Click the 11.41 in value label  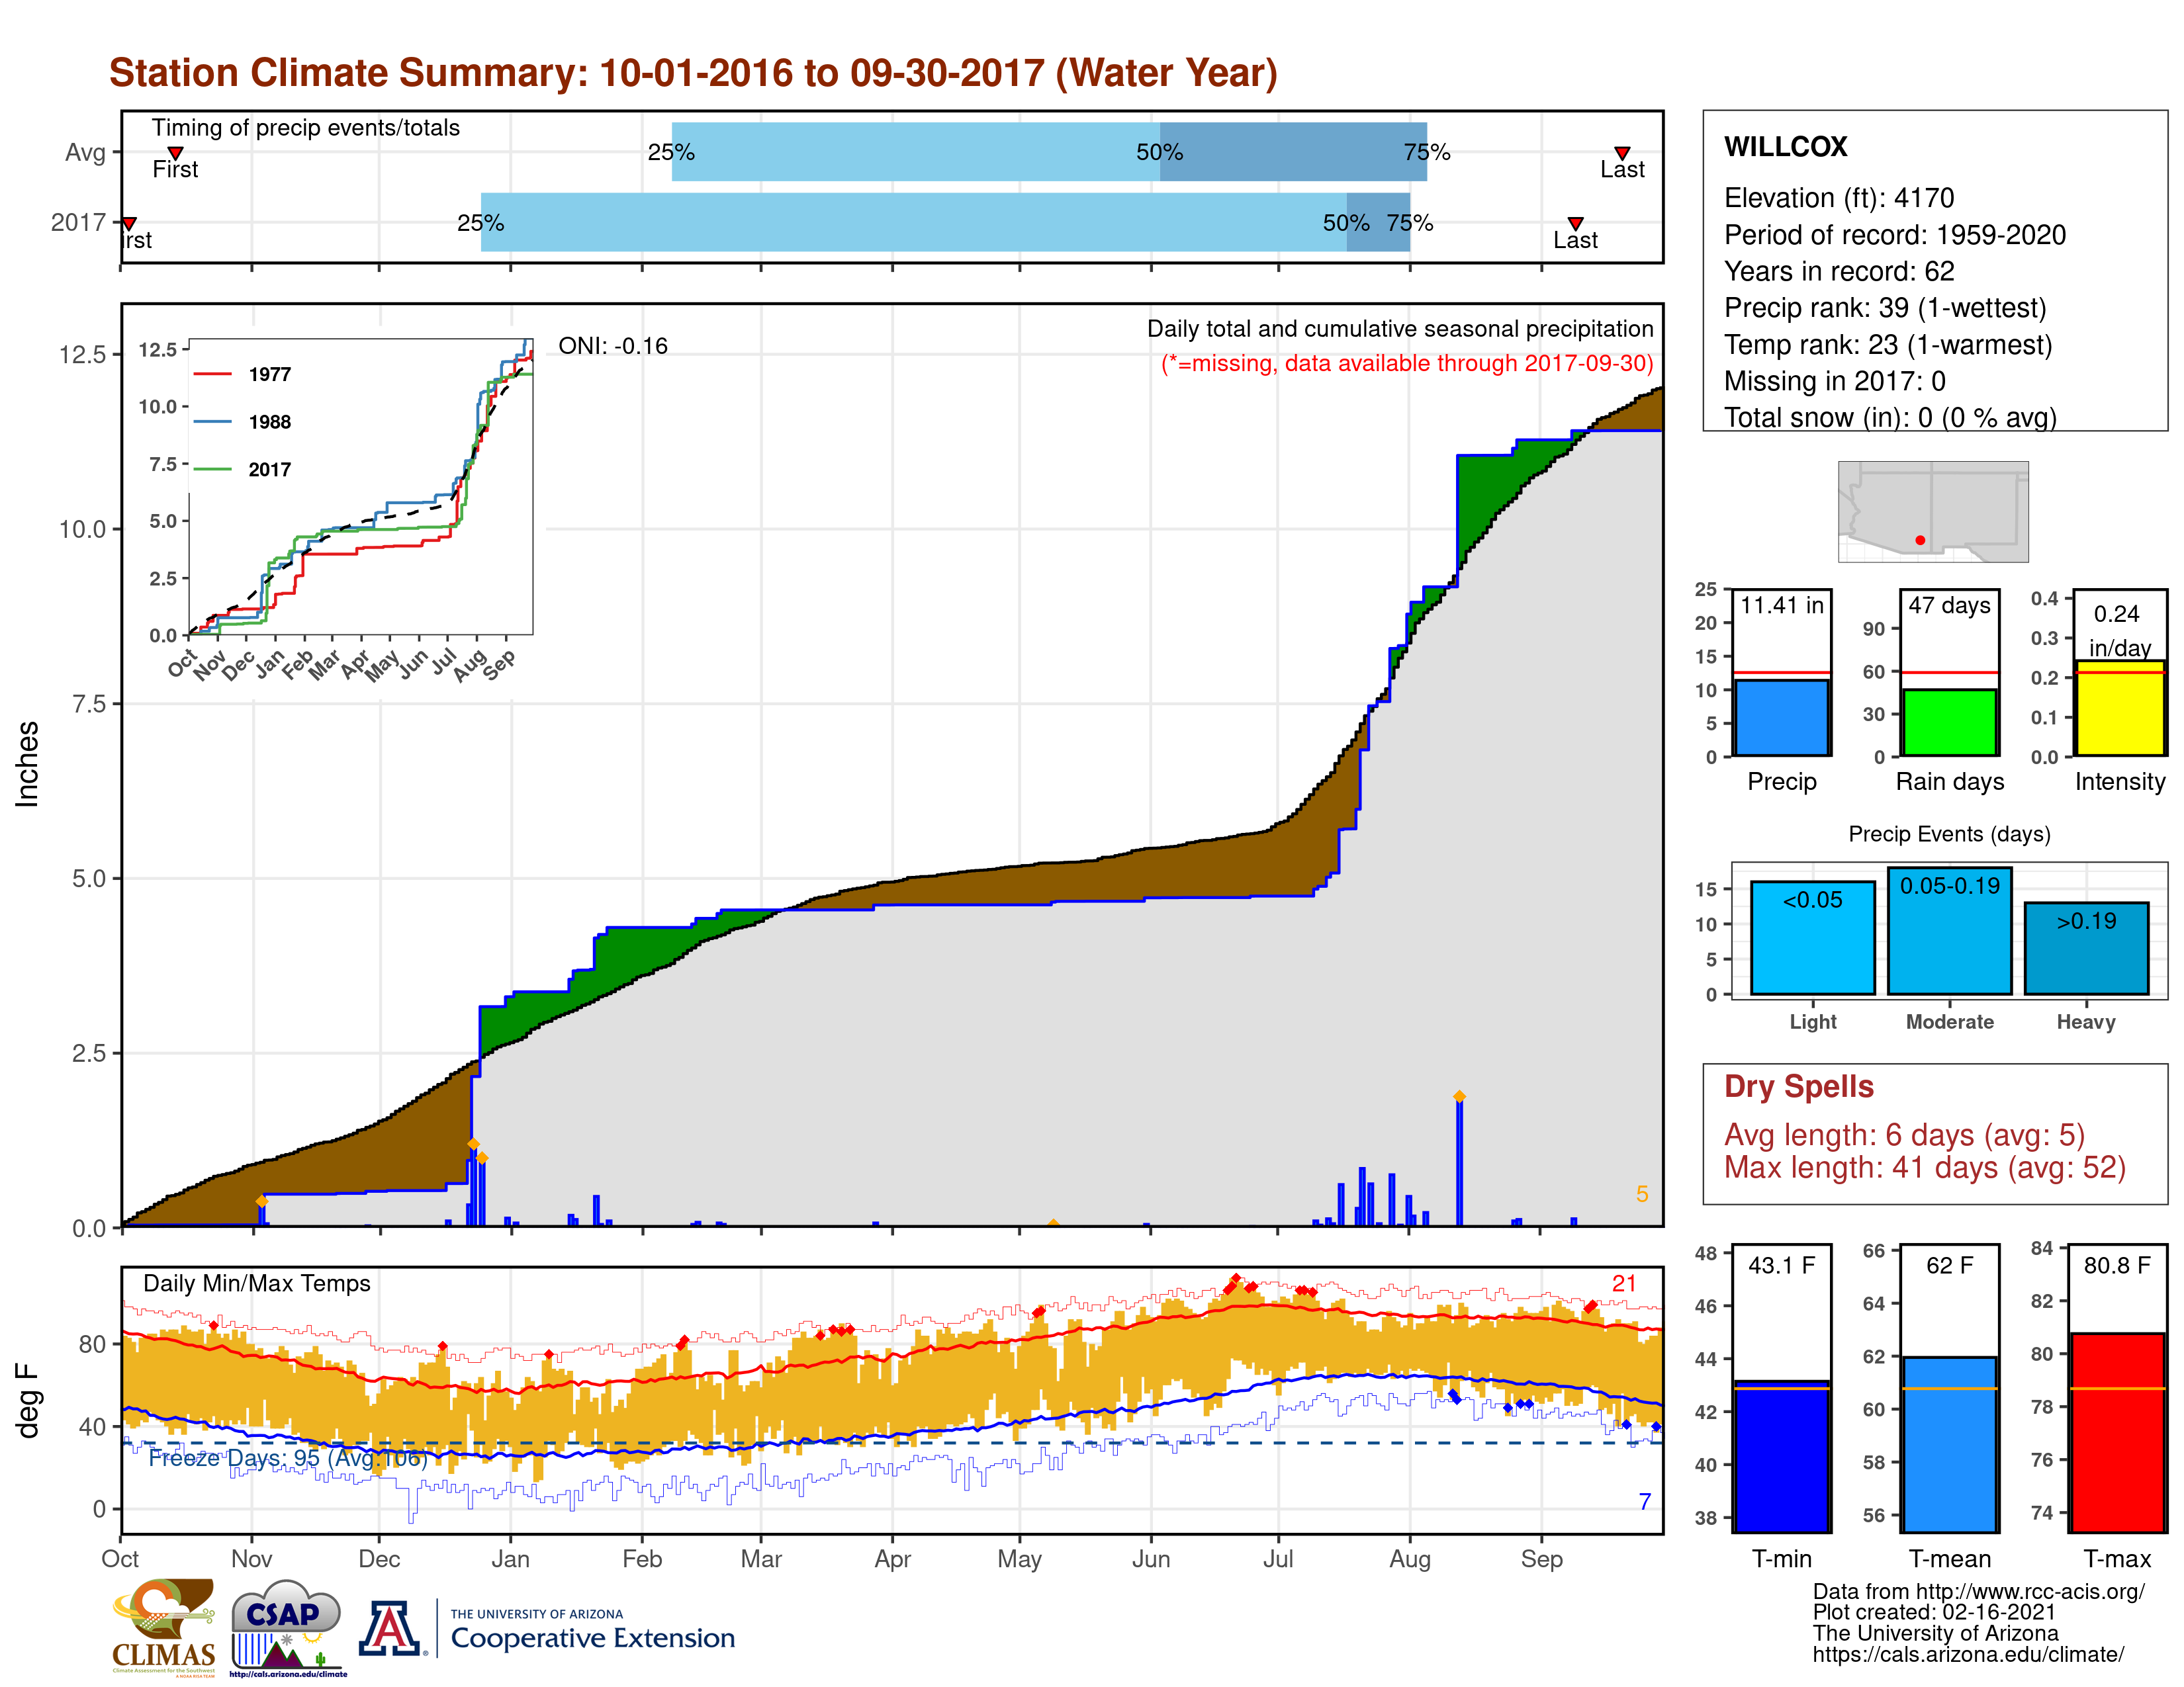coord(1781,605)
